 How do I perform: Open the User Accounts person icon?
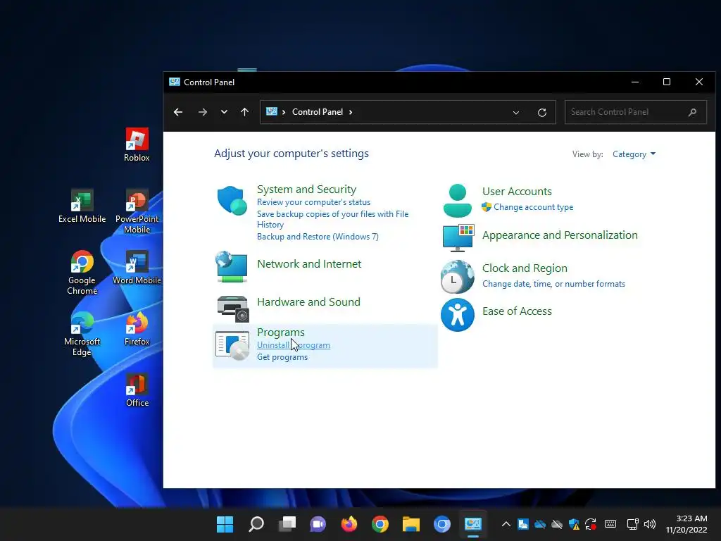(458, 201)
